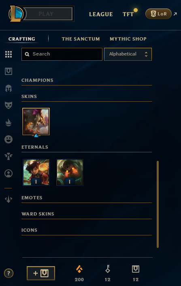Open the Alphabetical sort dropdown
The width and height of the screenshot is (181, 286).
[128, 54]
